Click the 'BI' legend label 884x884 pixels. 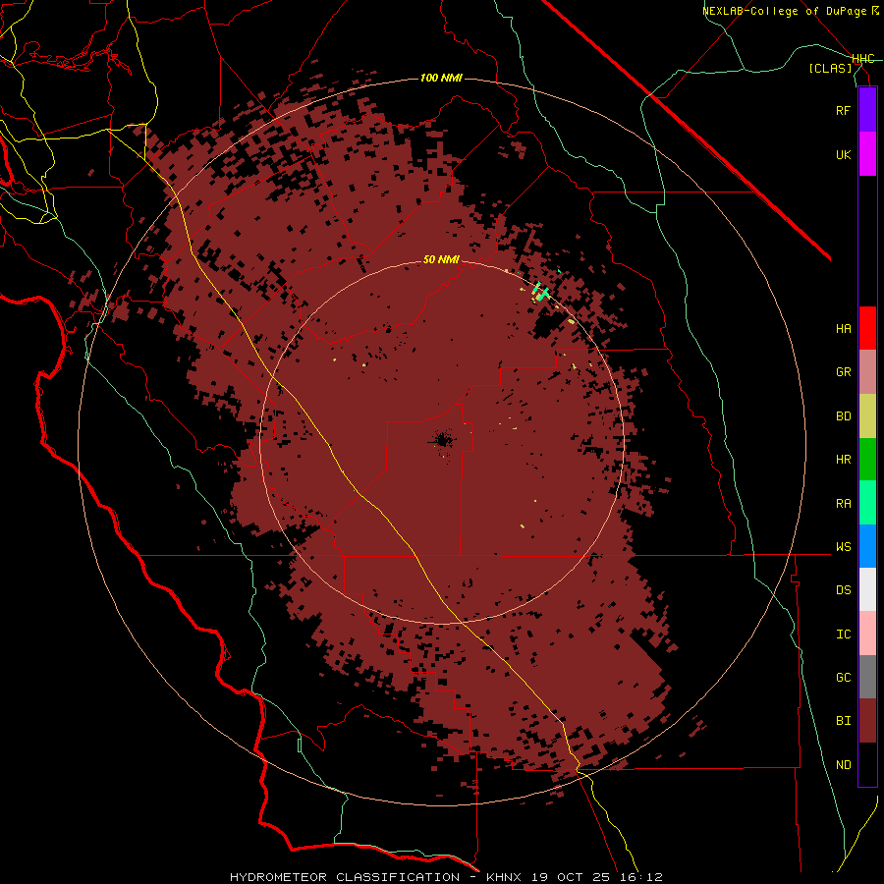(x=843, y=721)
